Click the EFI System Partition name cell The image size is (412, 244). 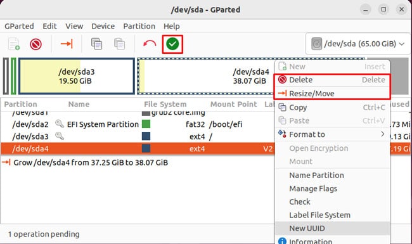coord(103,124)
